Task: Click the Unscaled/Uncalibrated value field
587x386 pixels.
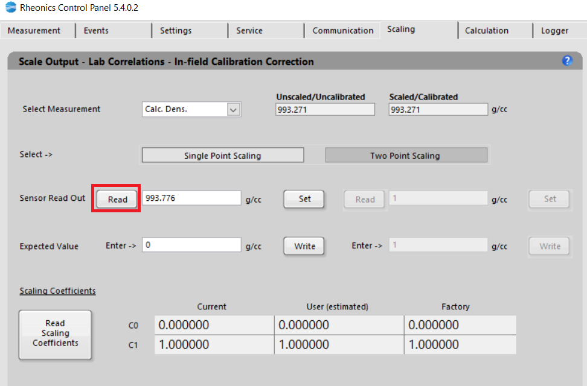Action: click(x=325, y=110)
